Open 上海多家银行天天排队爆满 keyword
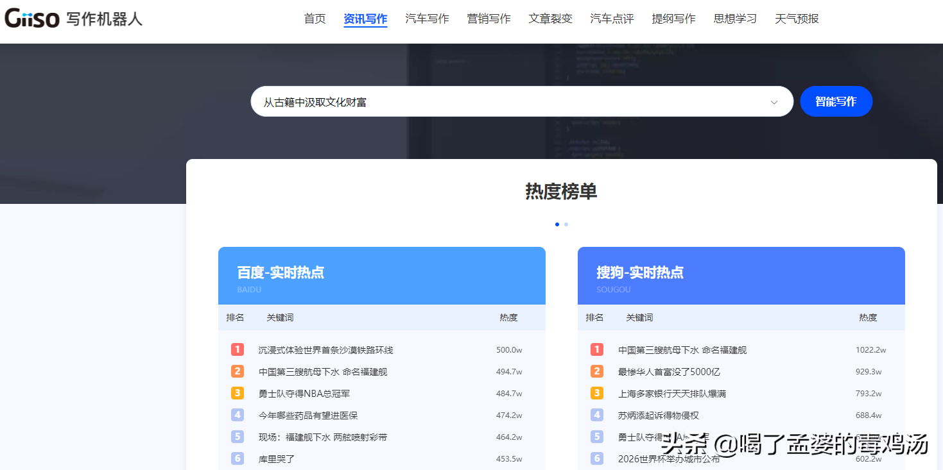This screenshot has width=943, height=470. pos(672,394)
